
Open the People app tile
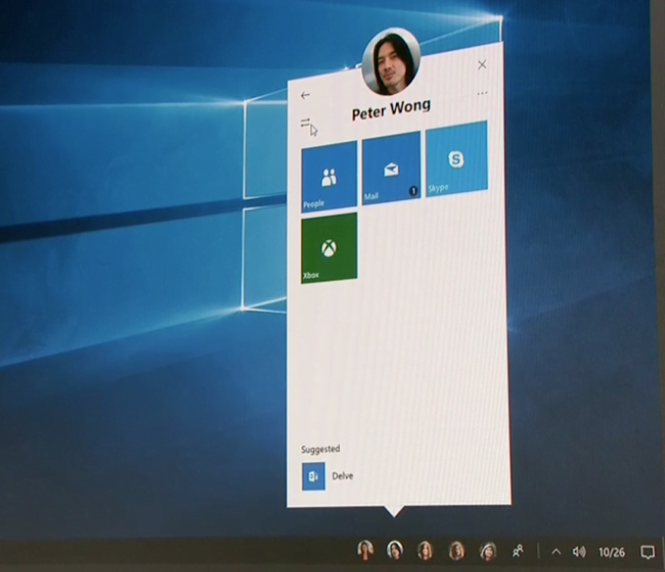(x=329, y=177)
